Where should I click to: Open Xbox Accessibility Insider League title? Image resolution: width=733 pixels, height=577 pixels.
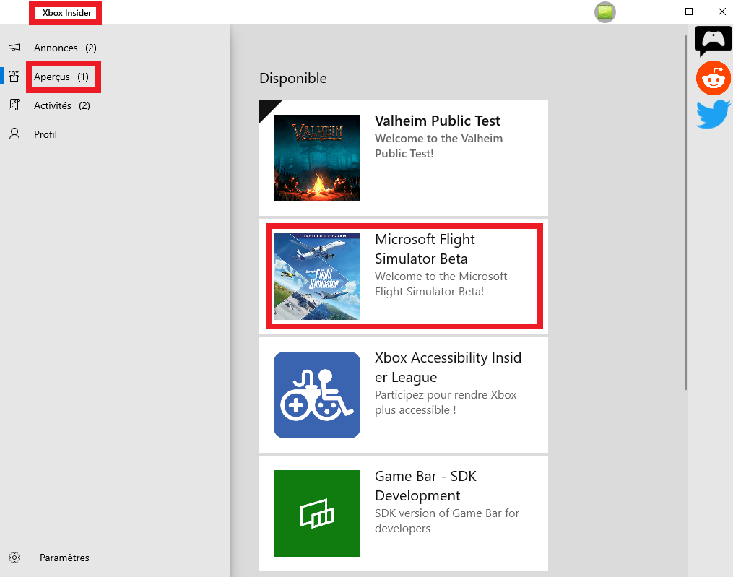tap(448, 367)
